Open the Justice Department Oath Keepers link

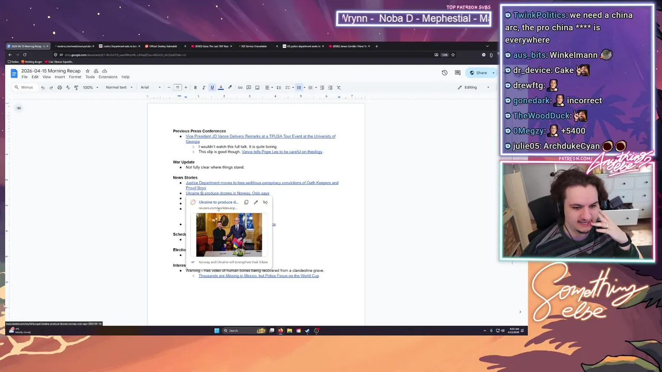(x=262, y=185)
